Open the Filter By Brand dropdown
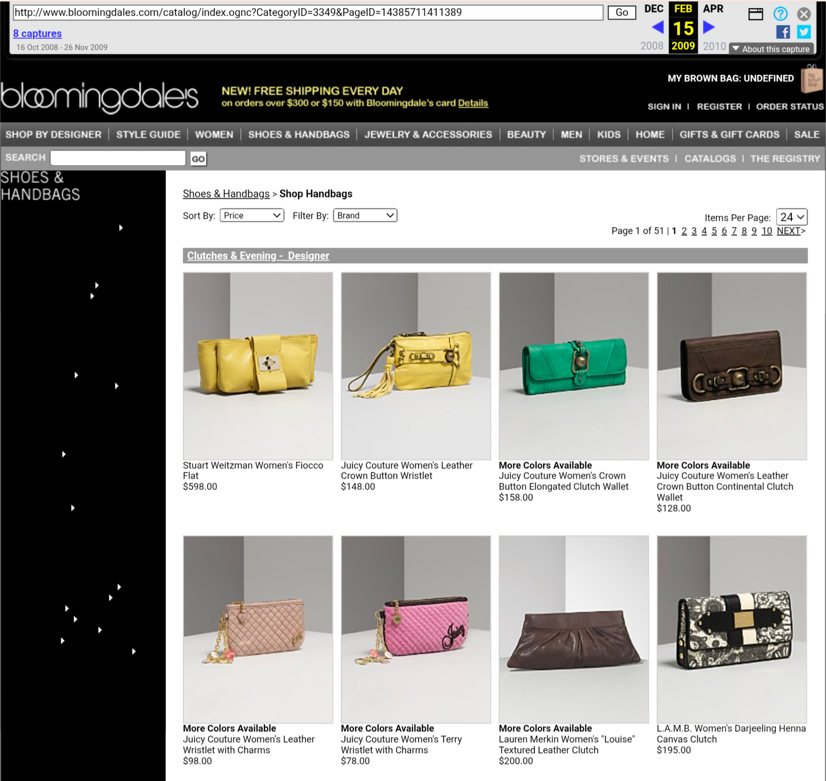Viewport: 826px width, 781px height. pyautogui.click(x=365, y=216)
